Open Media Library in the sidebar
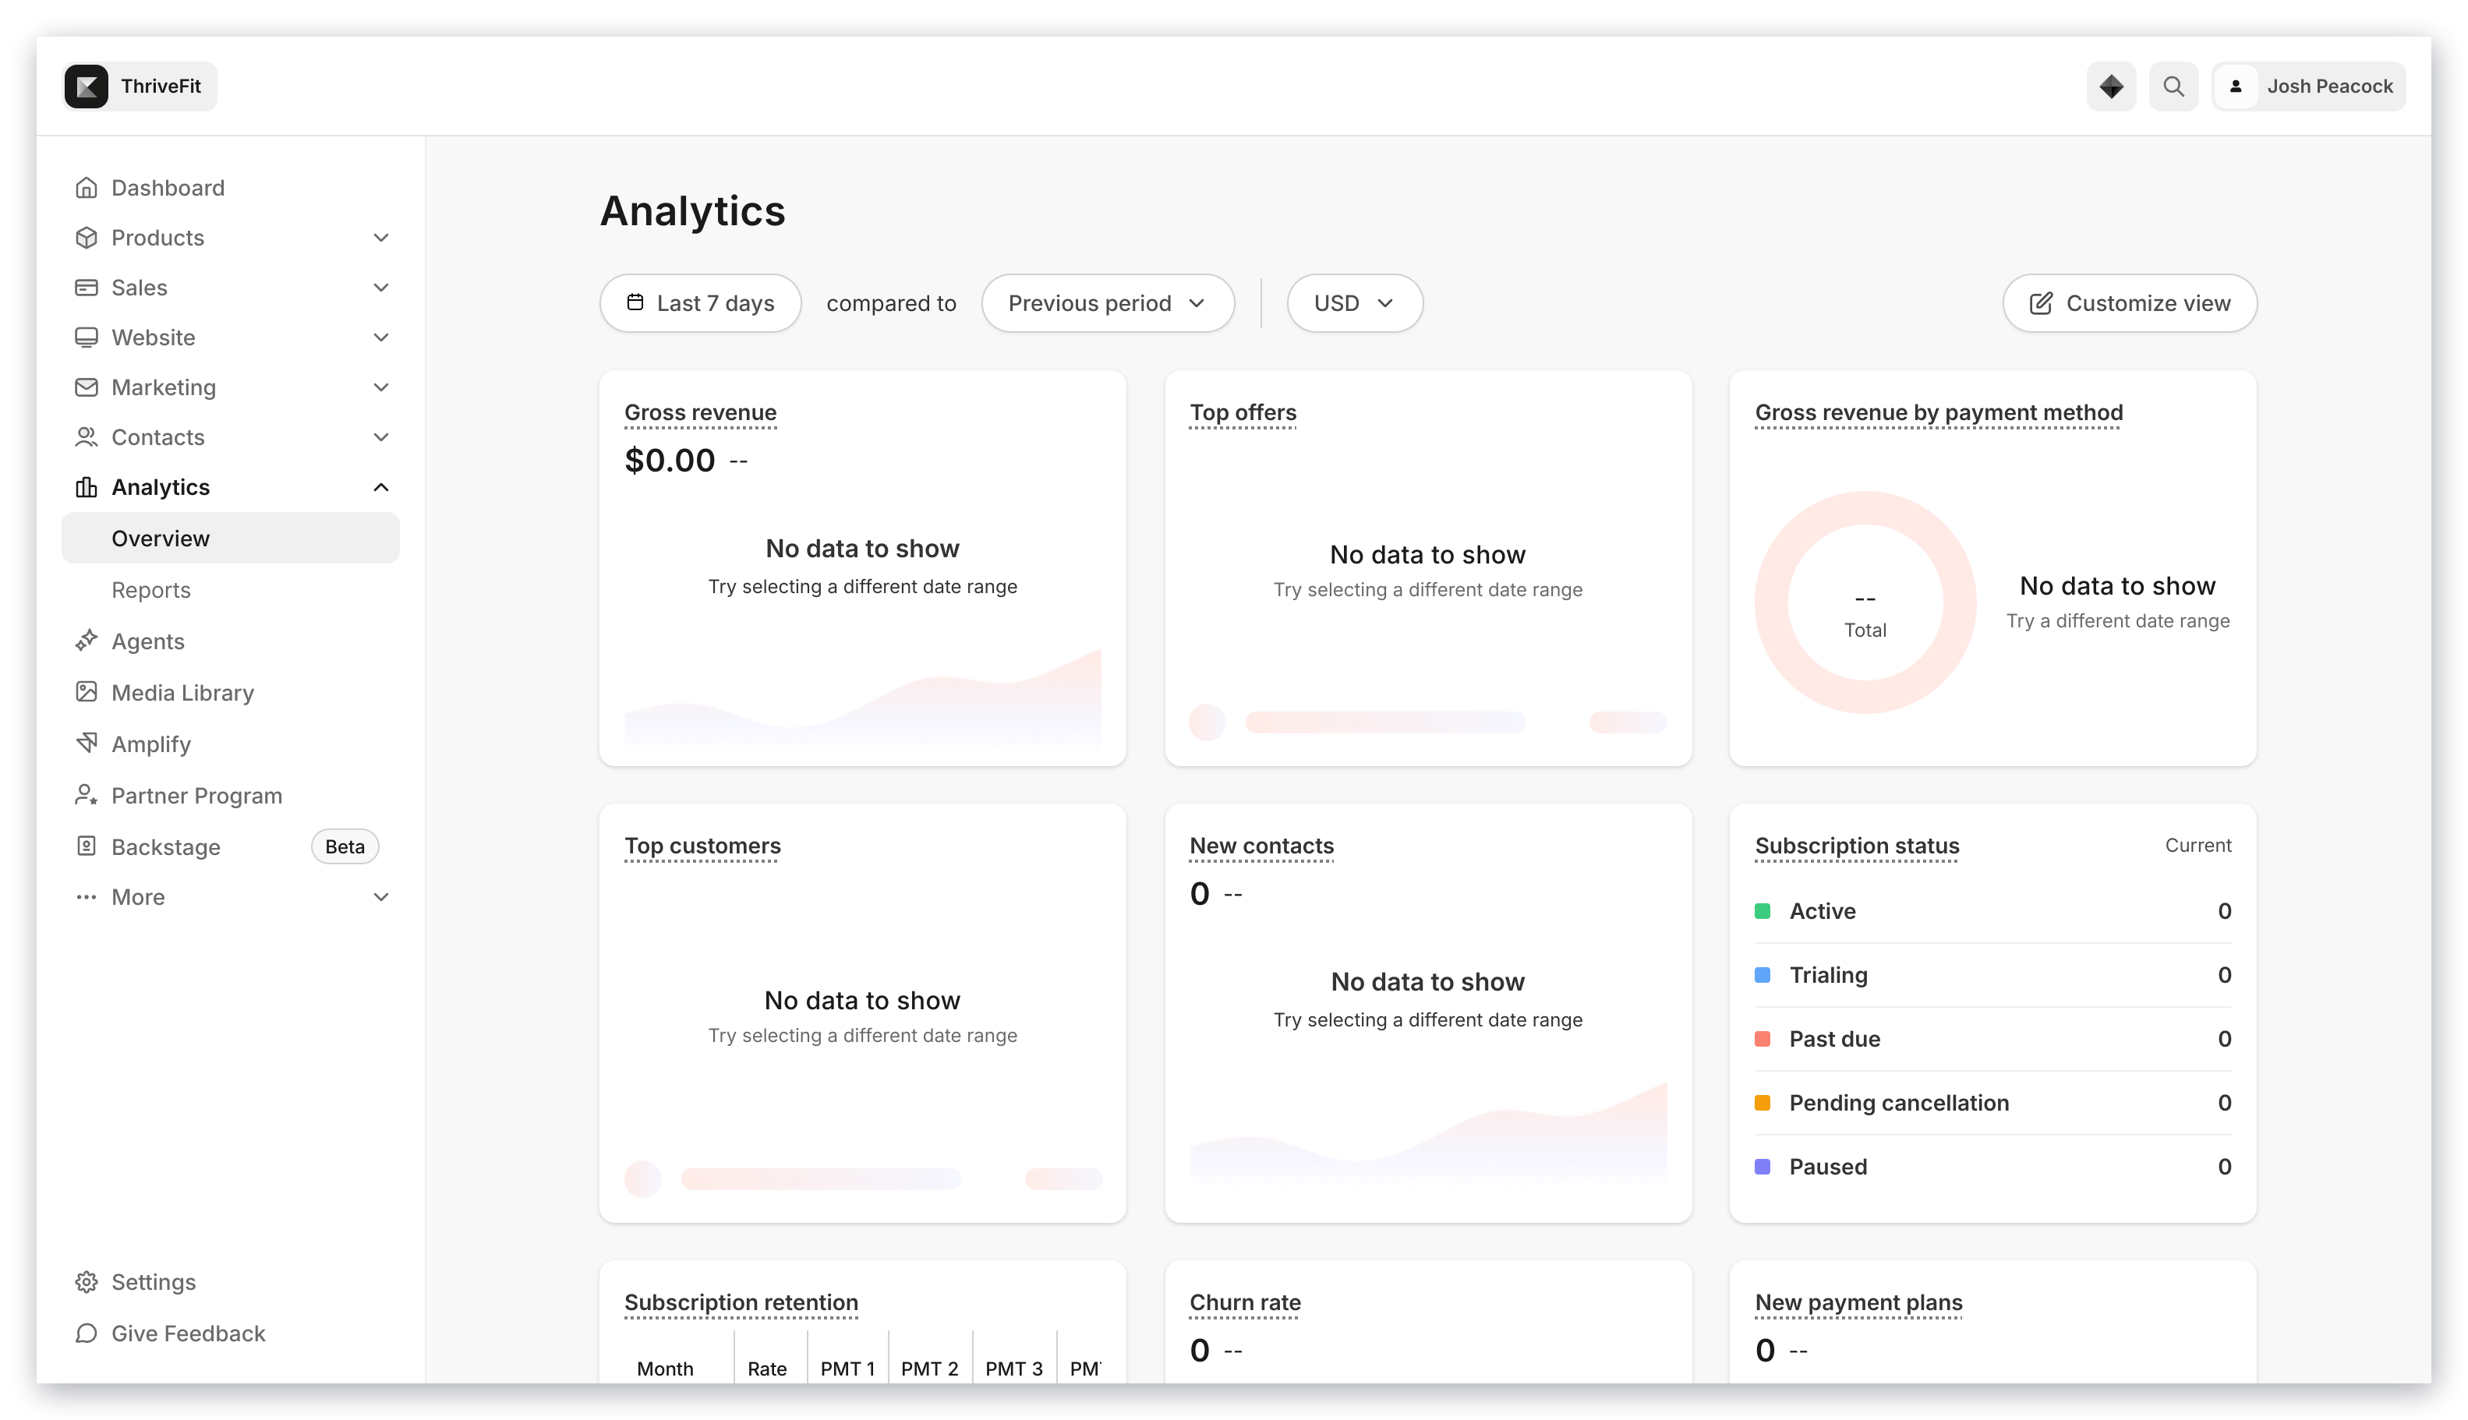Image resolution: width=2468 pixels, height=1420 pixels. pos(182,692)
